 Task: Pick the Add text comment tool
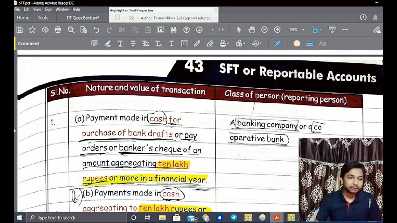click(x=171, y=44)
